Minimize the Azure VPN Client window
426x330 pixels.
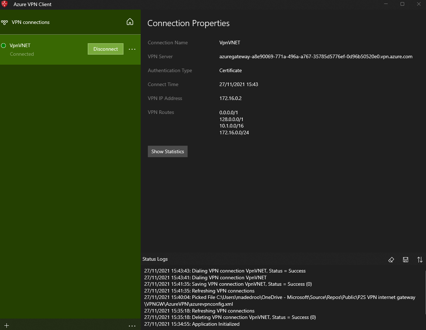[386, 4]
